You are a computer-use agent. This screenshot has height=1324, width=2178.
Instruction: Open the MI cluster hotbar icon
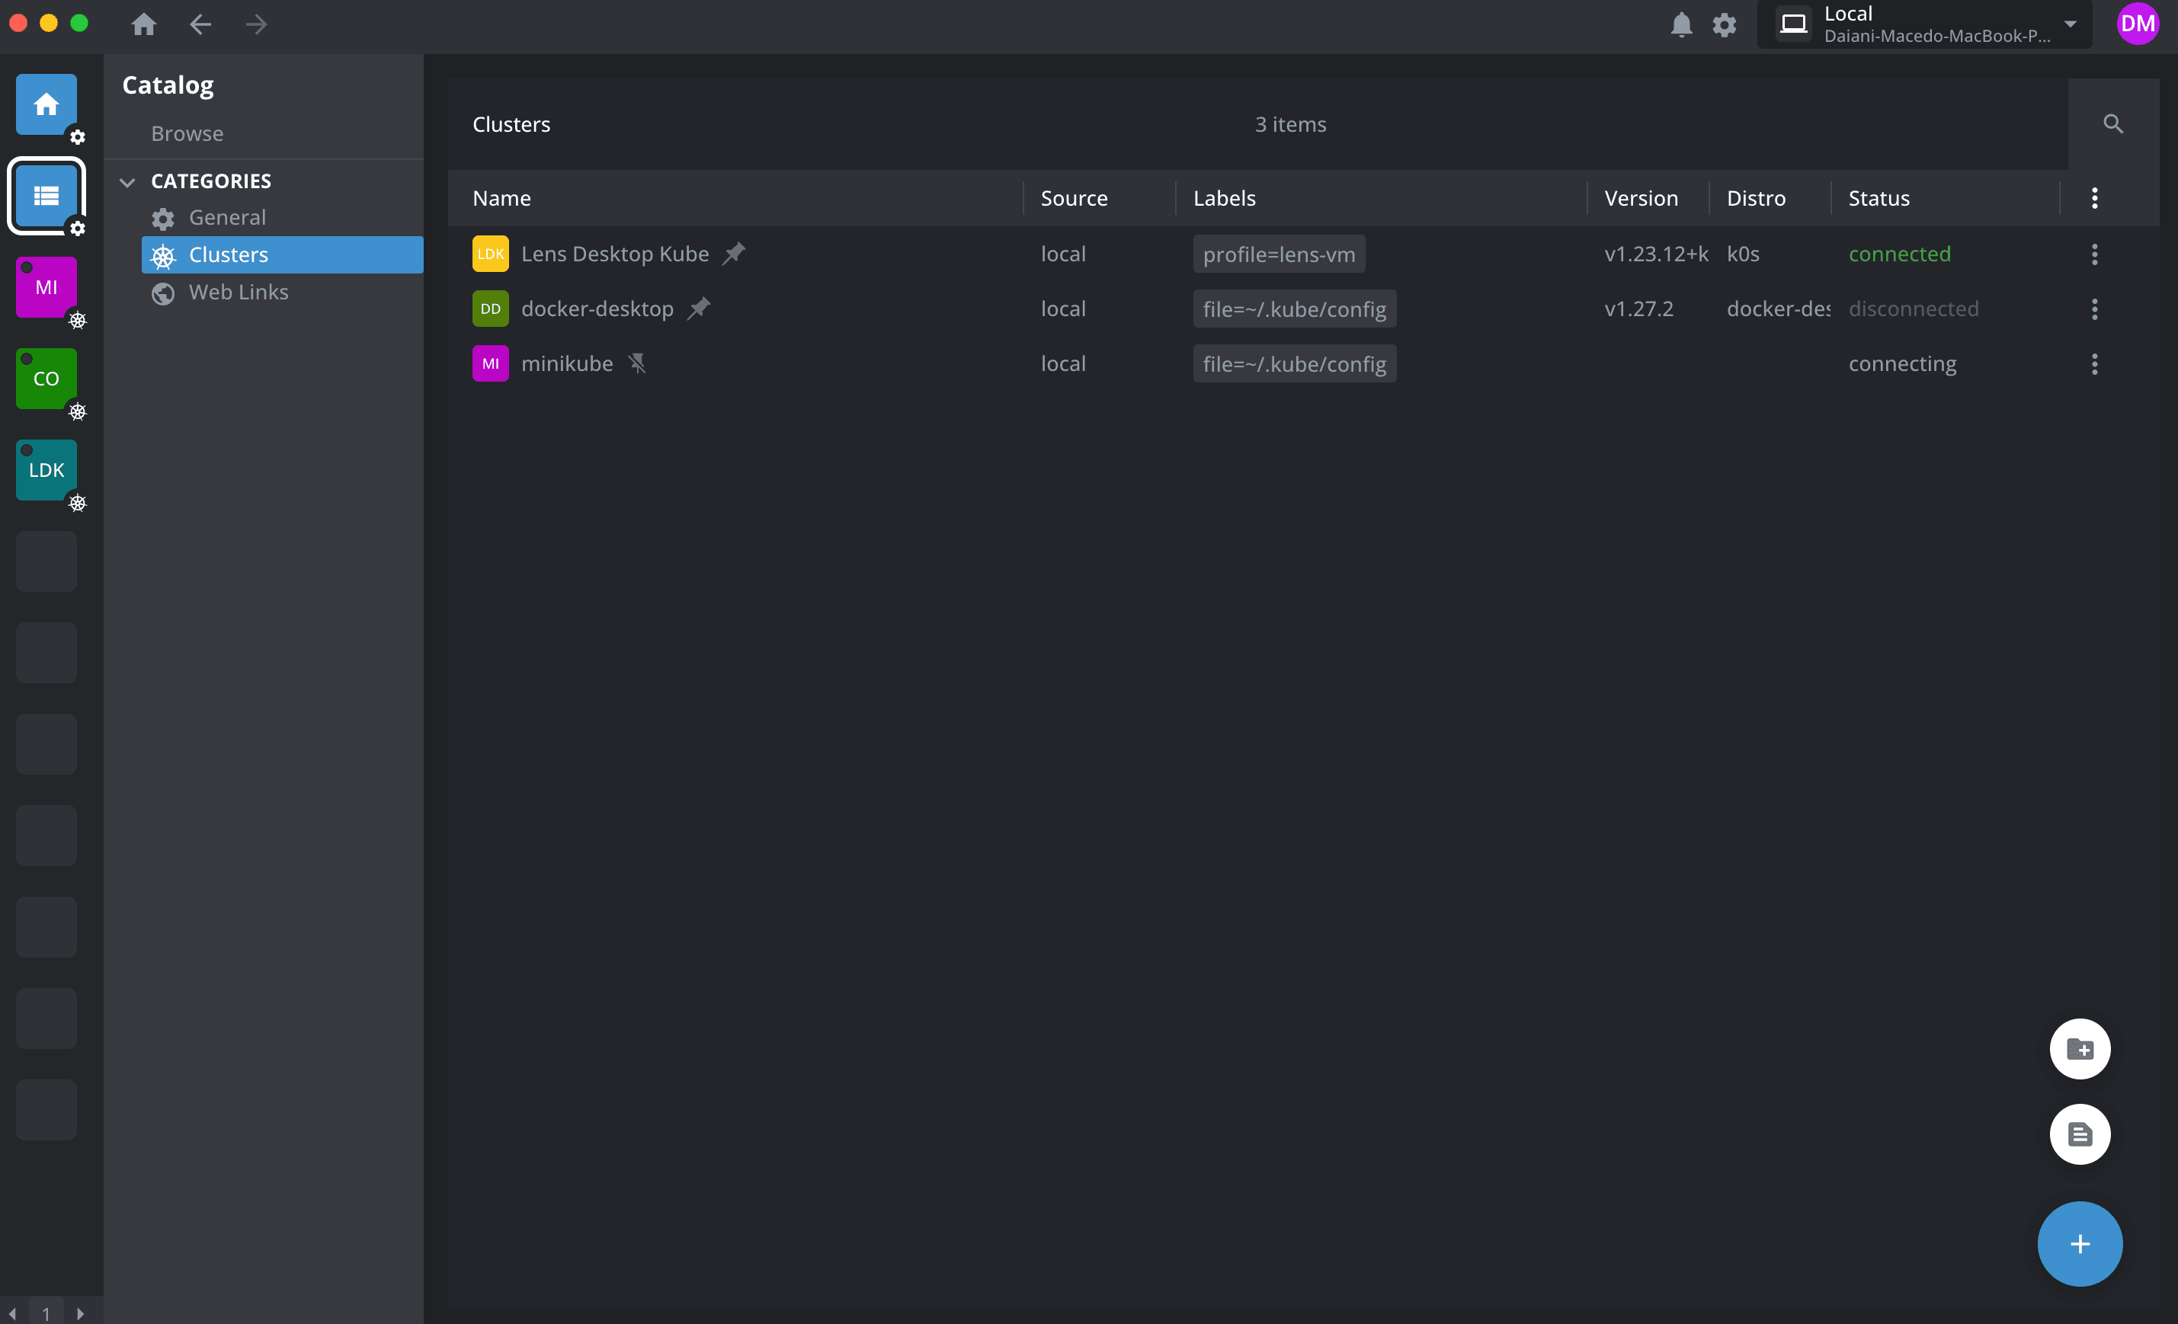click(46, 287)
